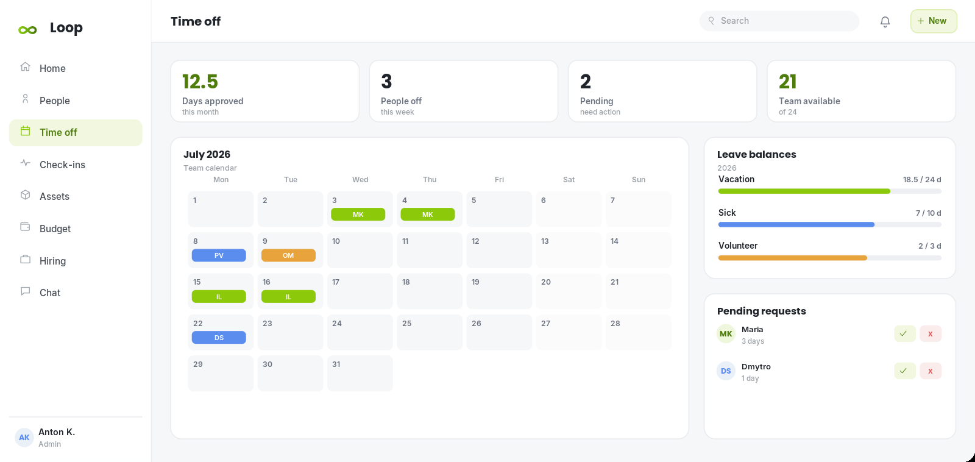Screen dimensions: 975x462
Task: Select July 28 calendar cell
Action: click(x=638, y=332)
